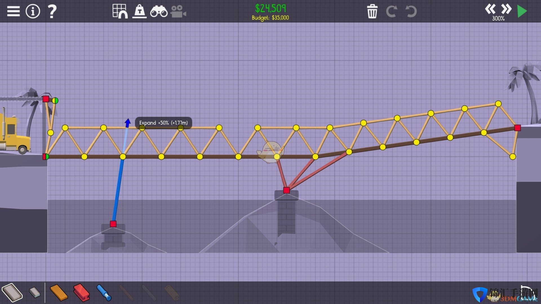Click the red anchor at top left
Image resolution: width=541 pixels, height=304 pixels.
coord(46,99)
